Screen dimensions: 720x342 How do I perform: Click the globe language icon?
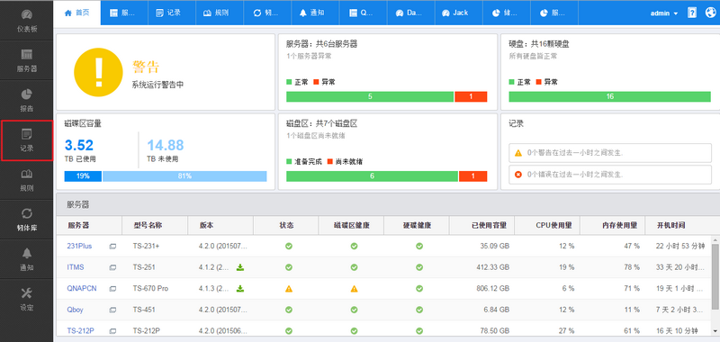711,13
